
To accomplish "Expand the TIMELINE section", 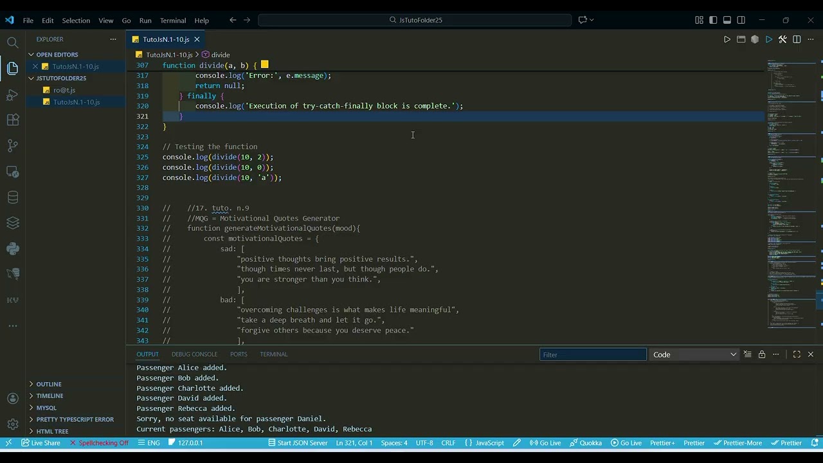I will click(x=50, y=395).
